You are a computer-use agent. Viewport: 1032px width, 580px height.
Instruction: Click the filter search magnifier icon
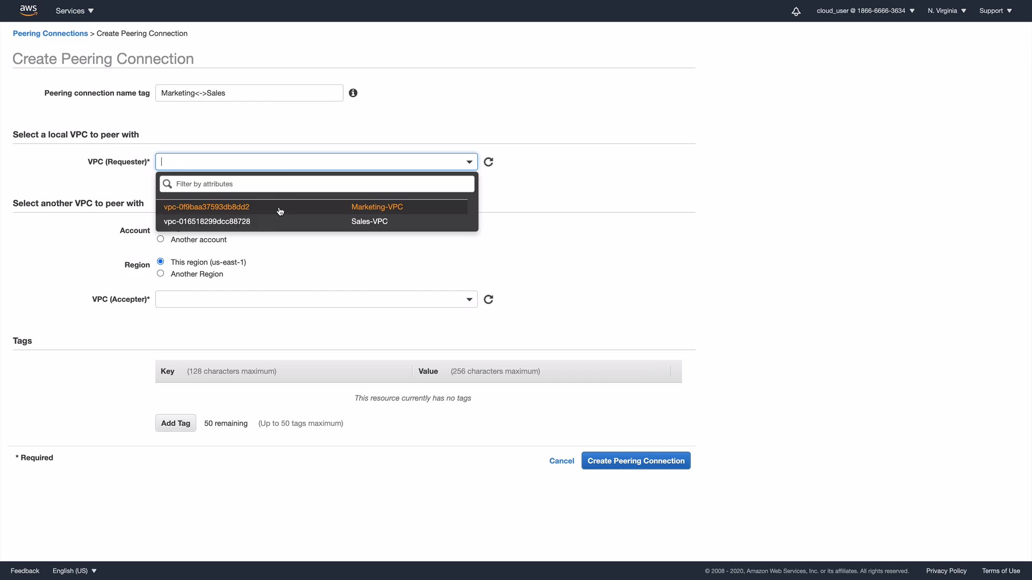pos(168,184)
